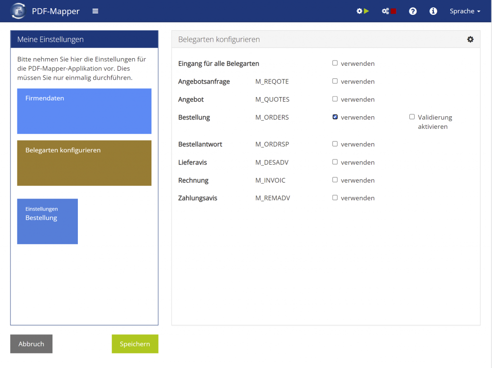492x368 pixels.
Task: Uncheck verwenden for Bestellung
Action: 335,117
